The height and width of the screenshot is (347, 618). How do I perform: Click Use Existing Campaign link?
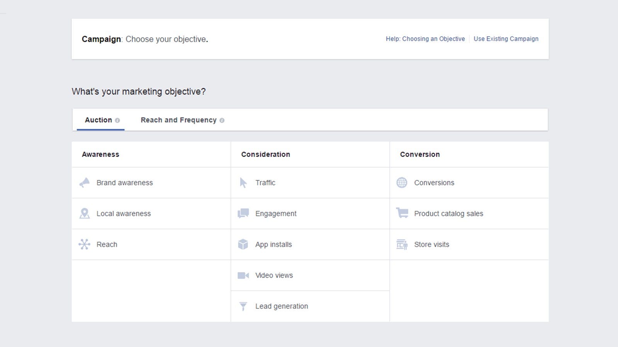(x=506, y=39)
